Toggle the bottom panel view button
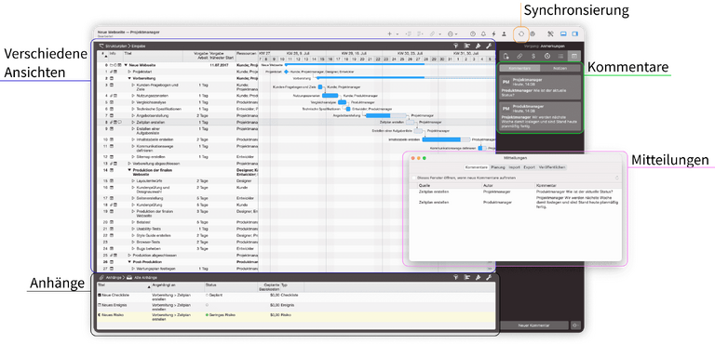715x344 pixels. (x=563, y=33)
